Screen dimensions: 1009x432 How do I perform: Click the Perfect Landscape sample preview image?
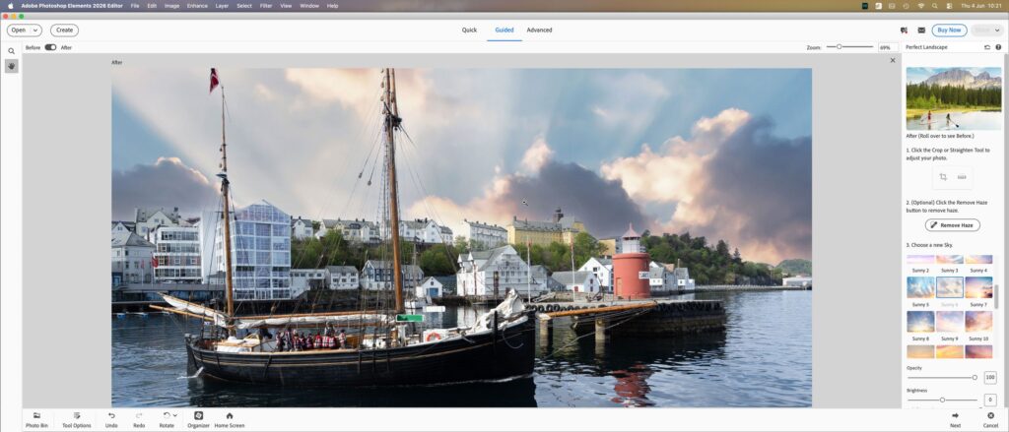pos(954,98)
